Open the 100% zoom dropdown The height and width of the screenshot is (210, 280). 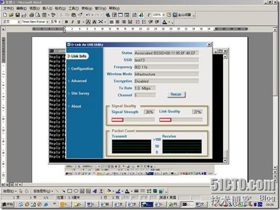click(163, 15)
